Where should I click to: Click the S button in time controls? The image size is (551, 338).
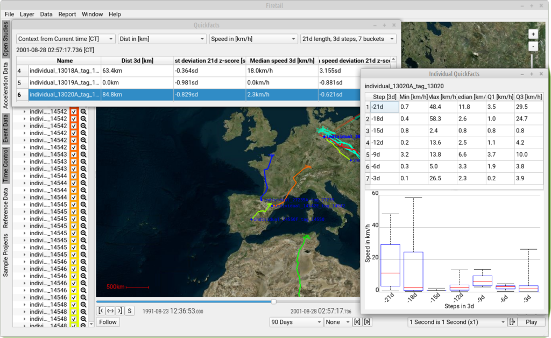(x=130, y=311)
